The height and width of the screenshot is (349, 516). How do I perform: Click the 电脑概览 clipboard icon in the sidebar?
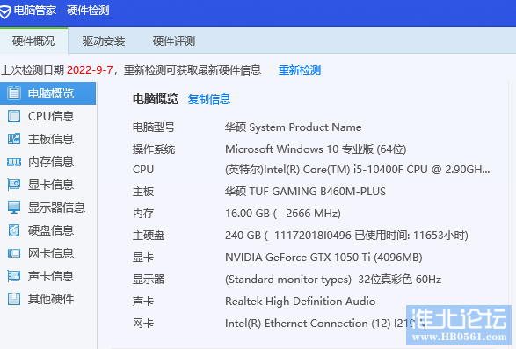(x=14, y=93)
